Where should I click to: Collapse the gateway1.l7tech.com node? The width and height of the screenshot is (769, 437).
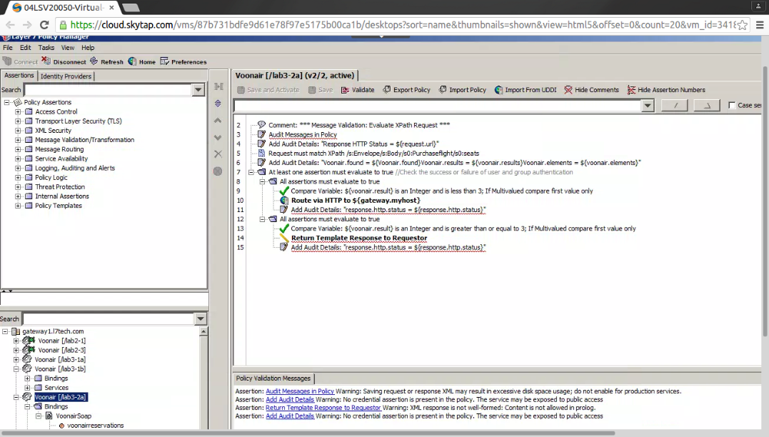(6, 331)
